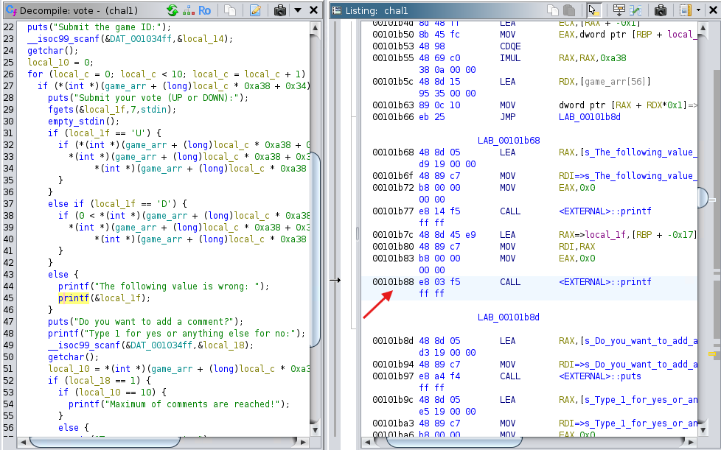
Task: Click LEA RAX=>local_1f at 00101b7c
Action: tap(508, 235)
